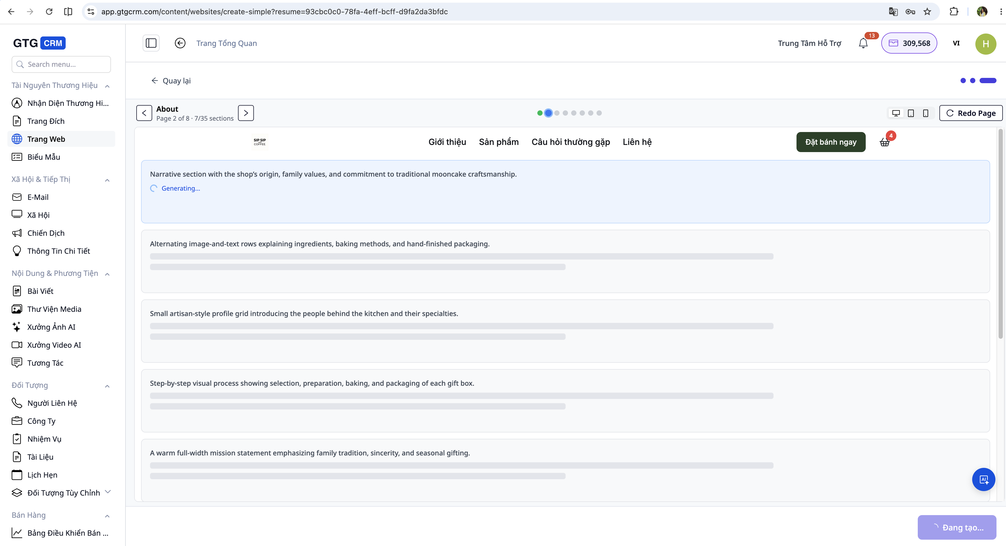
Task: Collapse Bán Hàng section
Action: (x=107, y=516)
